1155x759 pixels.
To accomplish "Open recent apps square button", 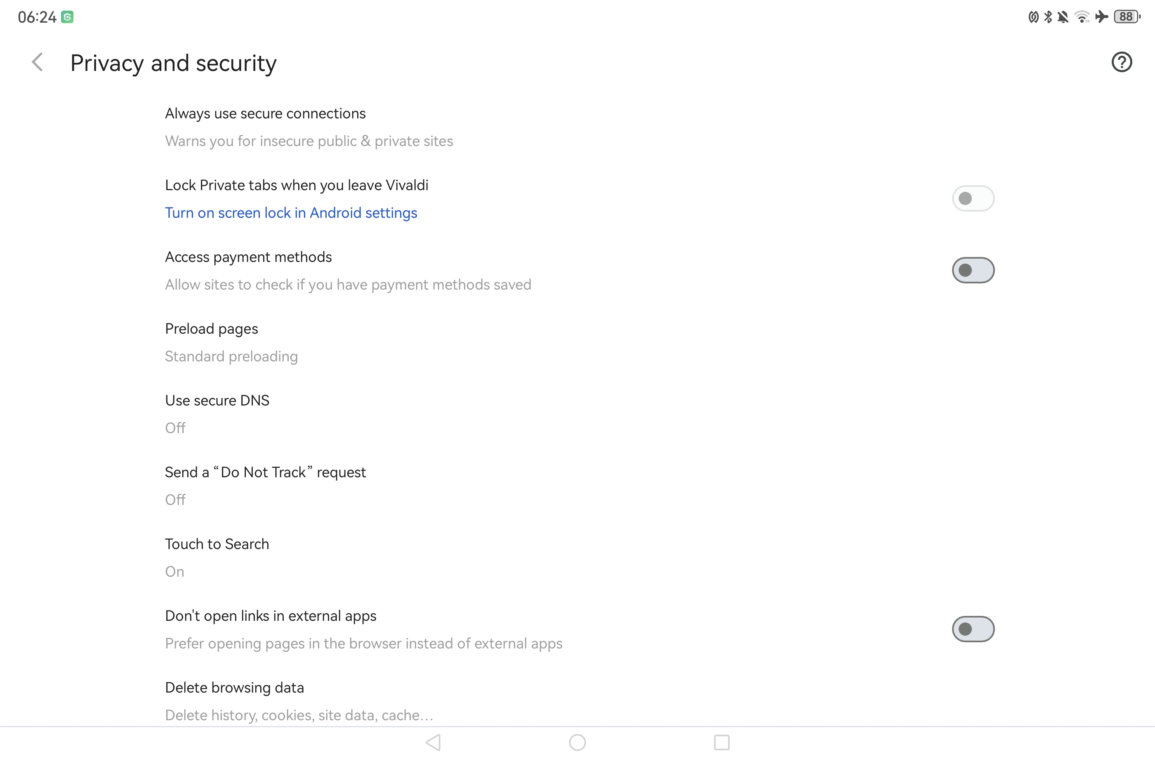I will [721, 742].
